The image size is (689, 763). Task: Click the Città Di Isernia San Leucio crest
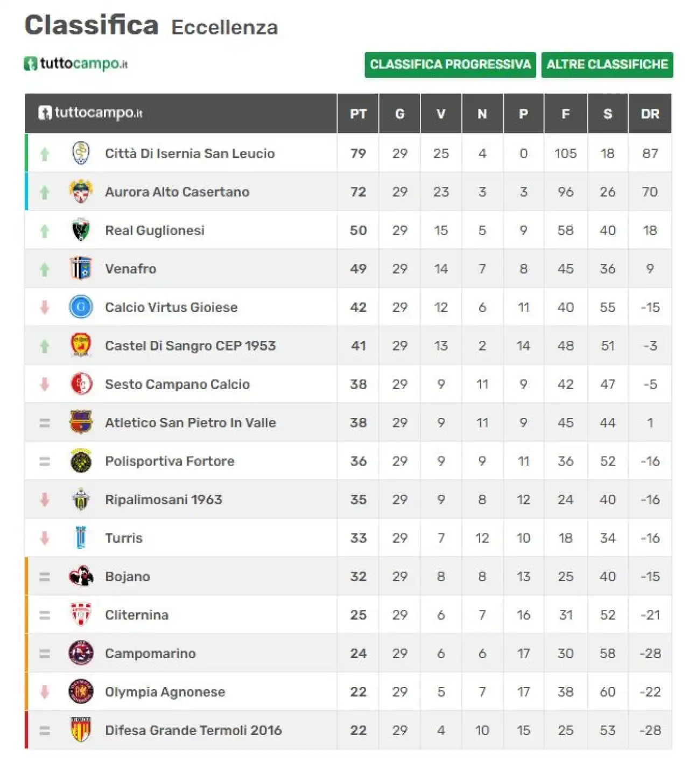click(81, 153)
